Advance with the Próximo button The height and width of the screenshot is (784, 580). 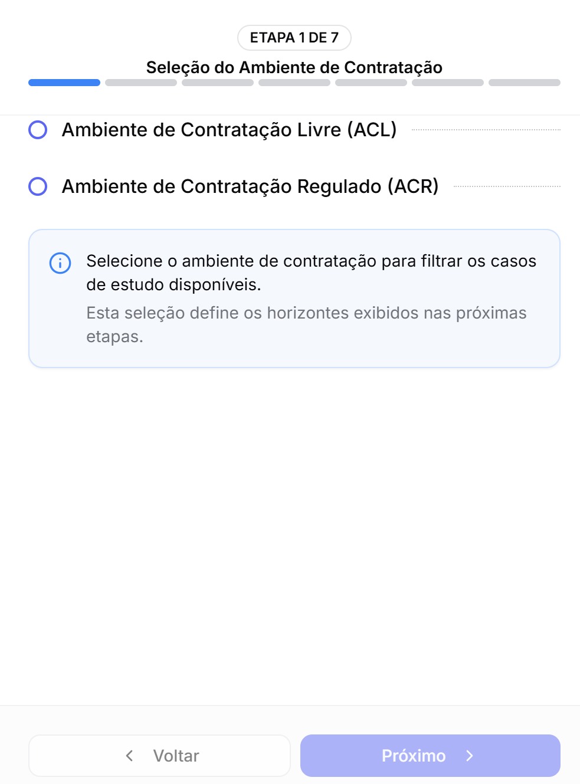tap(430, 756)
